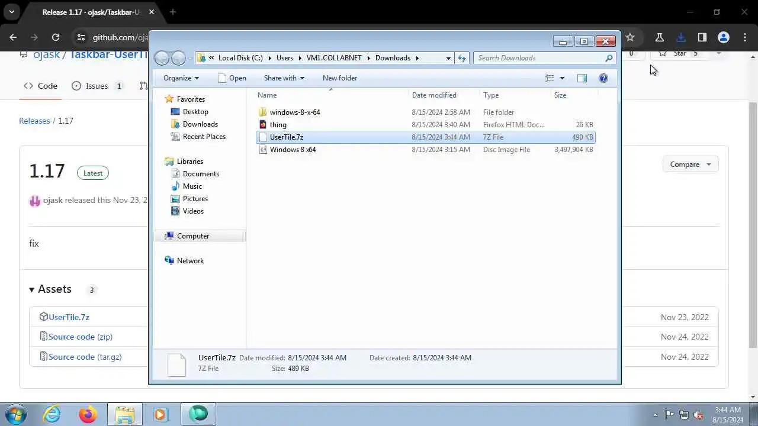The image size is (758, 426).
Task: Select the Windows 8 x64 disc image icon
Action: tap(263, 150)
